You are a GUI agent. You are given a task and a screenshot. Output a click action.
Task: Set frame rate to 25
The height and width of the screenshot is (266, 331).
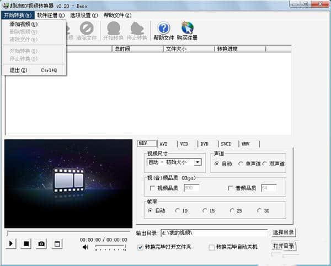231,210
